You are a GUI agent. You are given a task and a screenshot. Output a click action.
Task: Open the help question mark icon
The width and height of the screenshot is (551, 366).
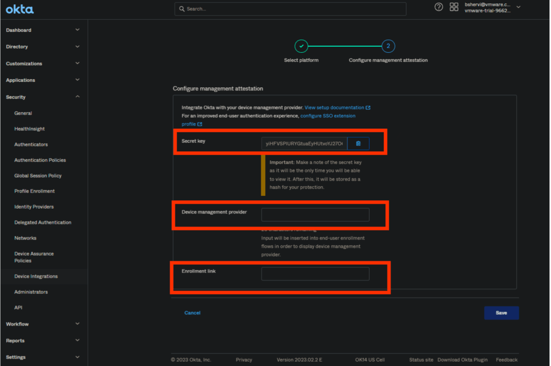(x=439, y=7)
